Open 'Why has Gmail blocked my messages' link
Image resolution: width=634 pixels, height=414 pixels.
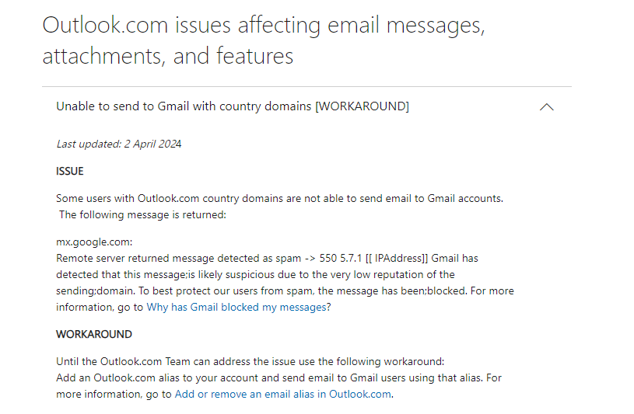click(238, 307)
